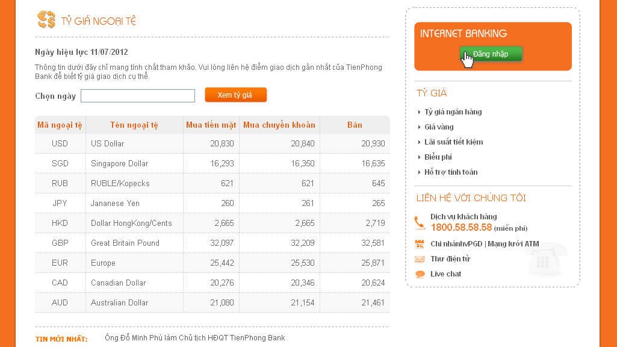Image resolution: width=617 pixels, height=347 pixels.
Task: Click the arrow beside Giá vàng
Action: pos(419,127)
